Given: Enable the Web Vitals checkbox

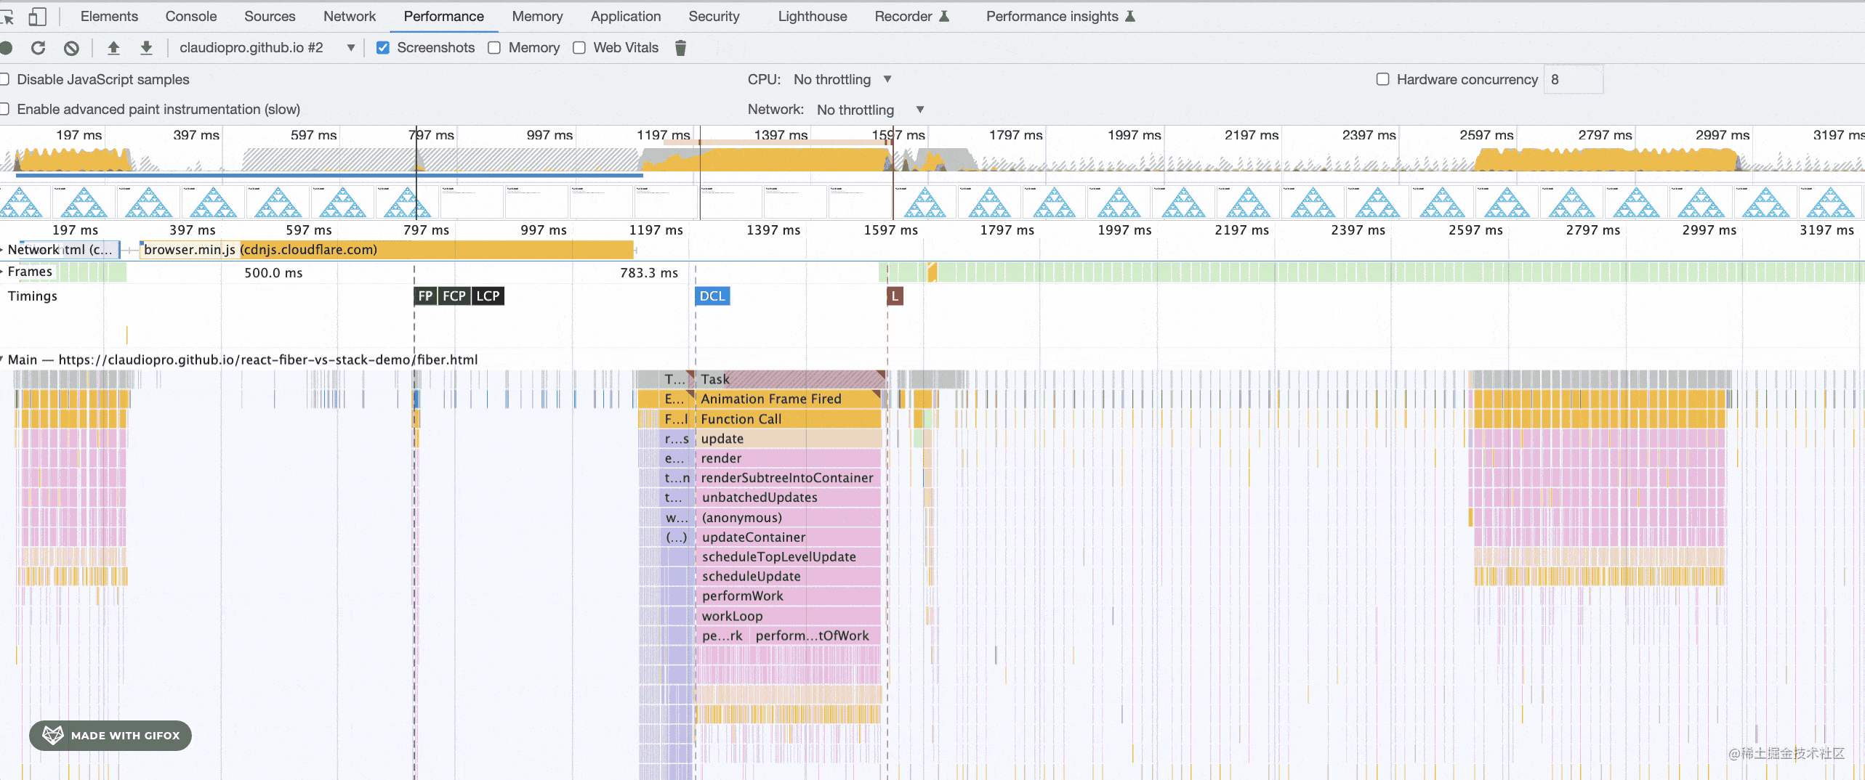Looking at the screenshot, I should click(x=579, y=48).
